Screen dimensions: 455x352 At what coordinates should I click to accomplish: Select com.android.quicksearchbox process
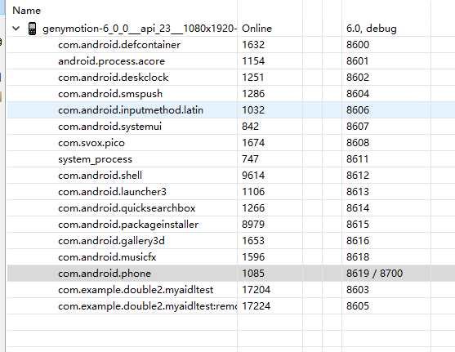[x=230, y=208]
